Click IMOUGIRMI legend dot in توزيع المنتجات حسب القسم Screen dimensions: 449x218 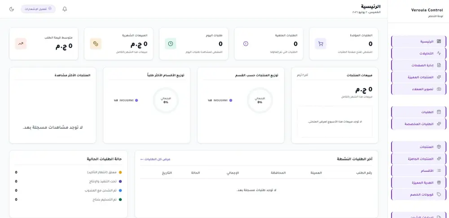230,100
